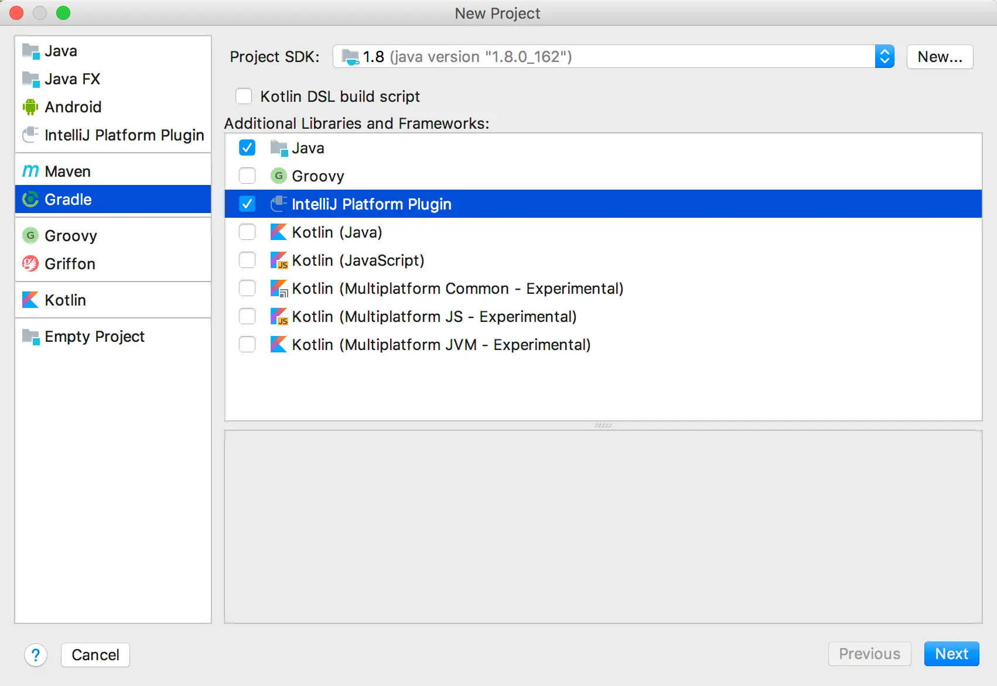The height and width of the screenshot is (686, 997).
Task: Click the Groovy framework icon
Action: pyautogui.click(x=279, y=176)
